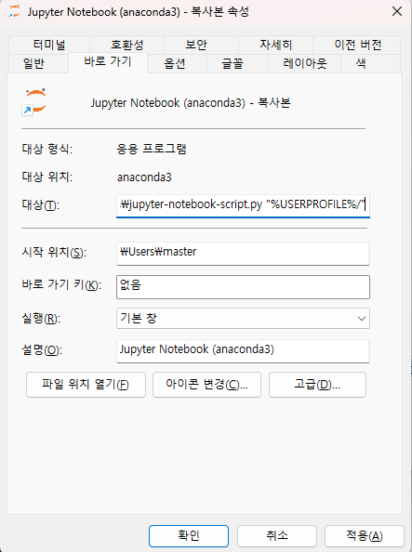Click the 대상 위치 label
This screenshot has height=552, width=412.
pos(47,177)
